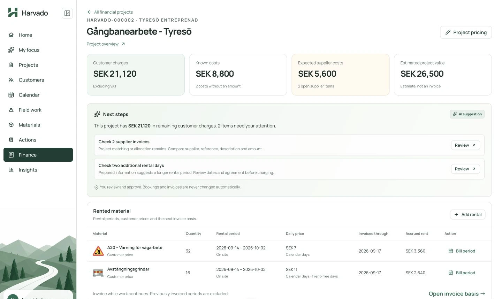Add a new rental
Screen dimensions: 502x299
click(x=467, y=215)
